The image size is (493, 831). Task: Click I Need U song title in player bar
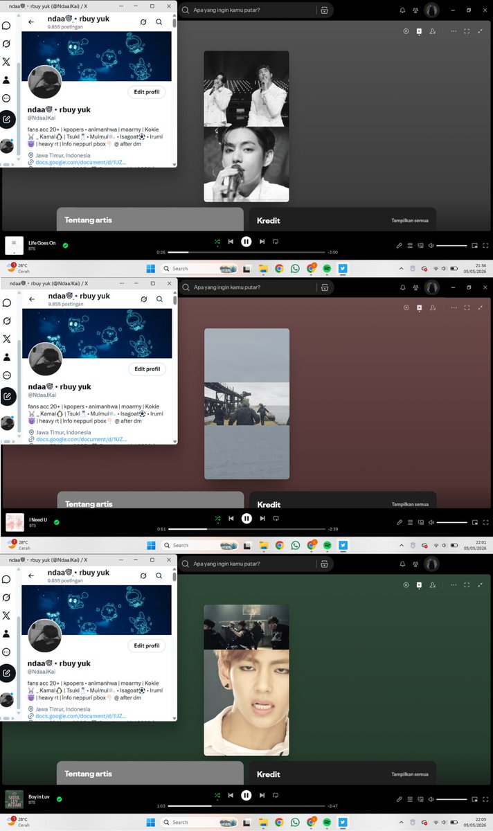[39, 520]
